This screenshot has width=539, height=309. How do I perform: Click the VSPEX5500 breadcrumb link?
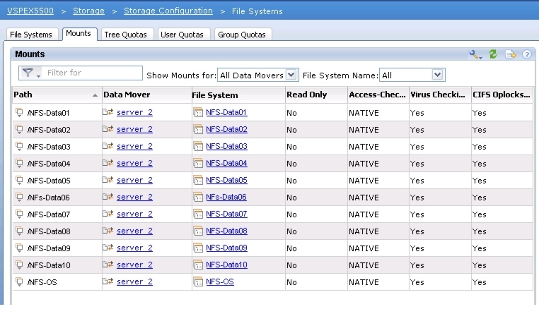tap(29, 11)
